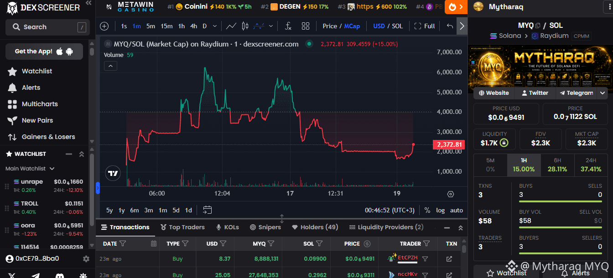Filter transactions by trader EtCPZH funnel
This screenshot has width=613, height=278.
point(425,259)
